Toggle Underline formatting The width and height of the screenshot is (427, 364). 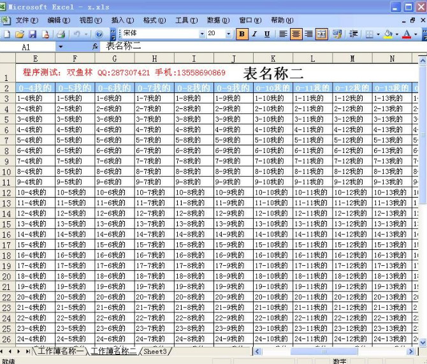point(266,34)
